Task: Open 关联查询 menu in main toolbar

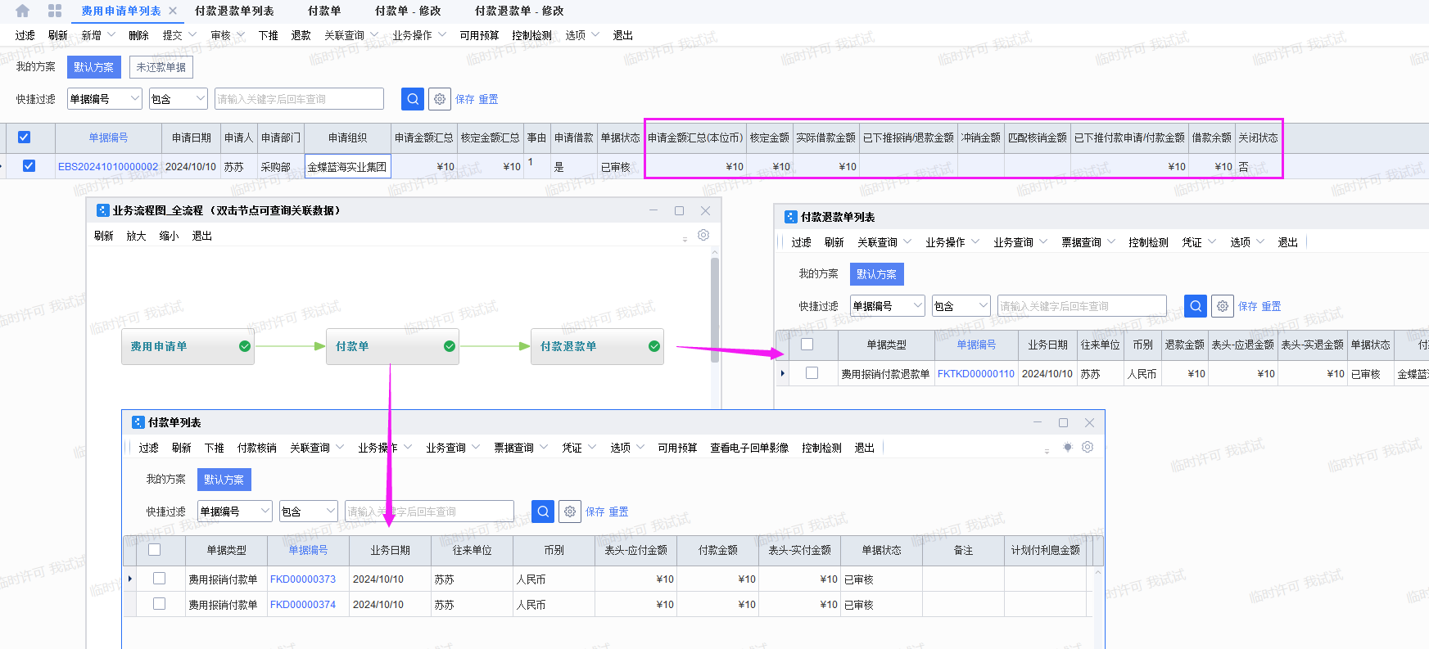Action: (x=351, y=35)
